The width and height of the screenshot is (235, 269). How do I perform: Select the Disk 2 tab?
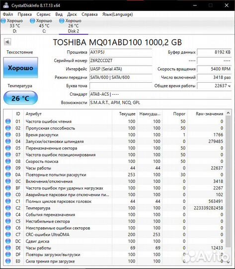click(x=73, y=26)
